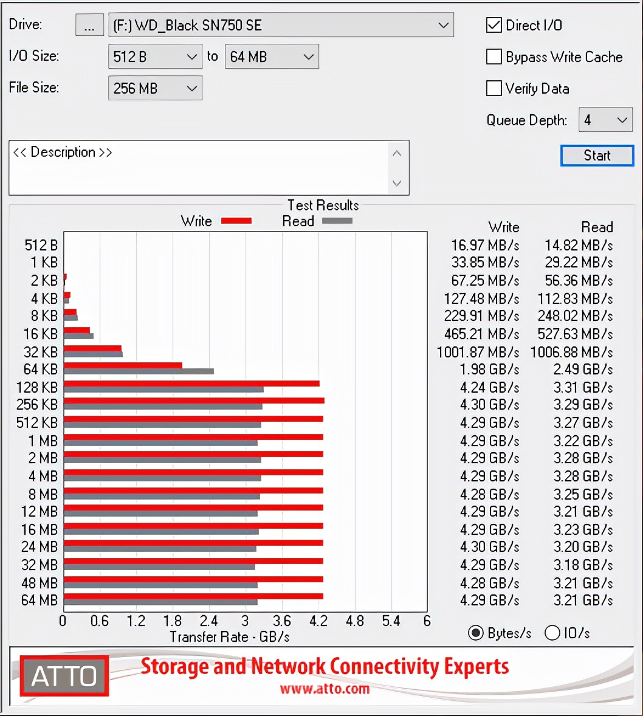The width and height of the screenshot is (643, 716).
Task: Open the www.atto.com link
Action: tap(325, 689)
